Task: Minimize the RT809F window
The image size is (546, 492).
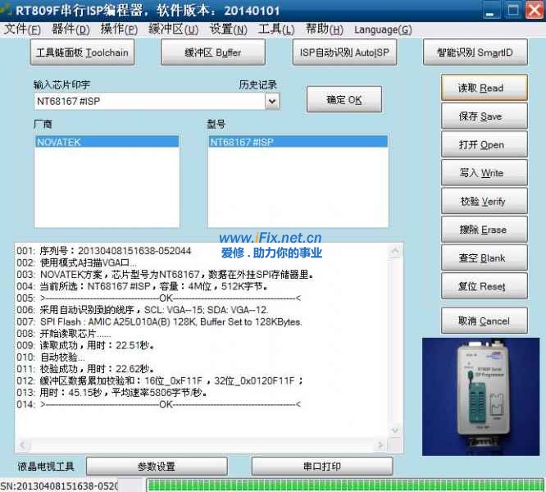Action: coord(491,11)
